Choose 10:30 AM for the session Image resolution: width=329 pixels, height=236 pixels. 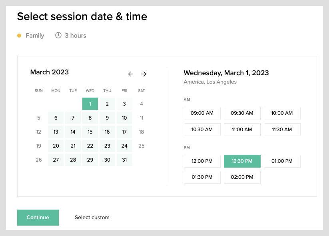(202, 129)
